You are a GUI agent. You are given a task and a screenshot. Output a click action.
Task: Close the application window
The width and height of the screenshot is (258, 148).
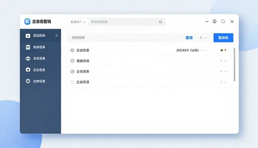point(232,21)
